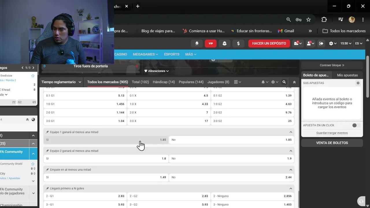Bet No 2.44 on Empate en una mitad

tap(232, 177)
